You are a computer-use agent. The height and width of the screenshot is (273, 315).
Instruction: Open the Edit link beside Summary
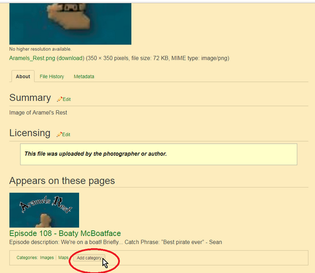(x=67, y=99)
